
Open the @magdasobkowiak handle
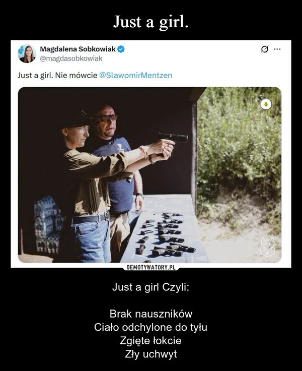(71, 58)
